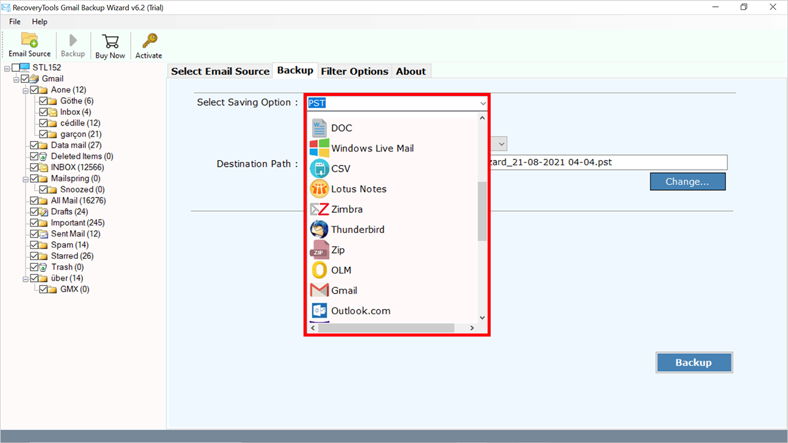Choose Lotus Notes saving option

358,189
